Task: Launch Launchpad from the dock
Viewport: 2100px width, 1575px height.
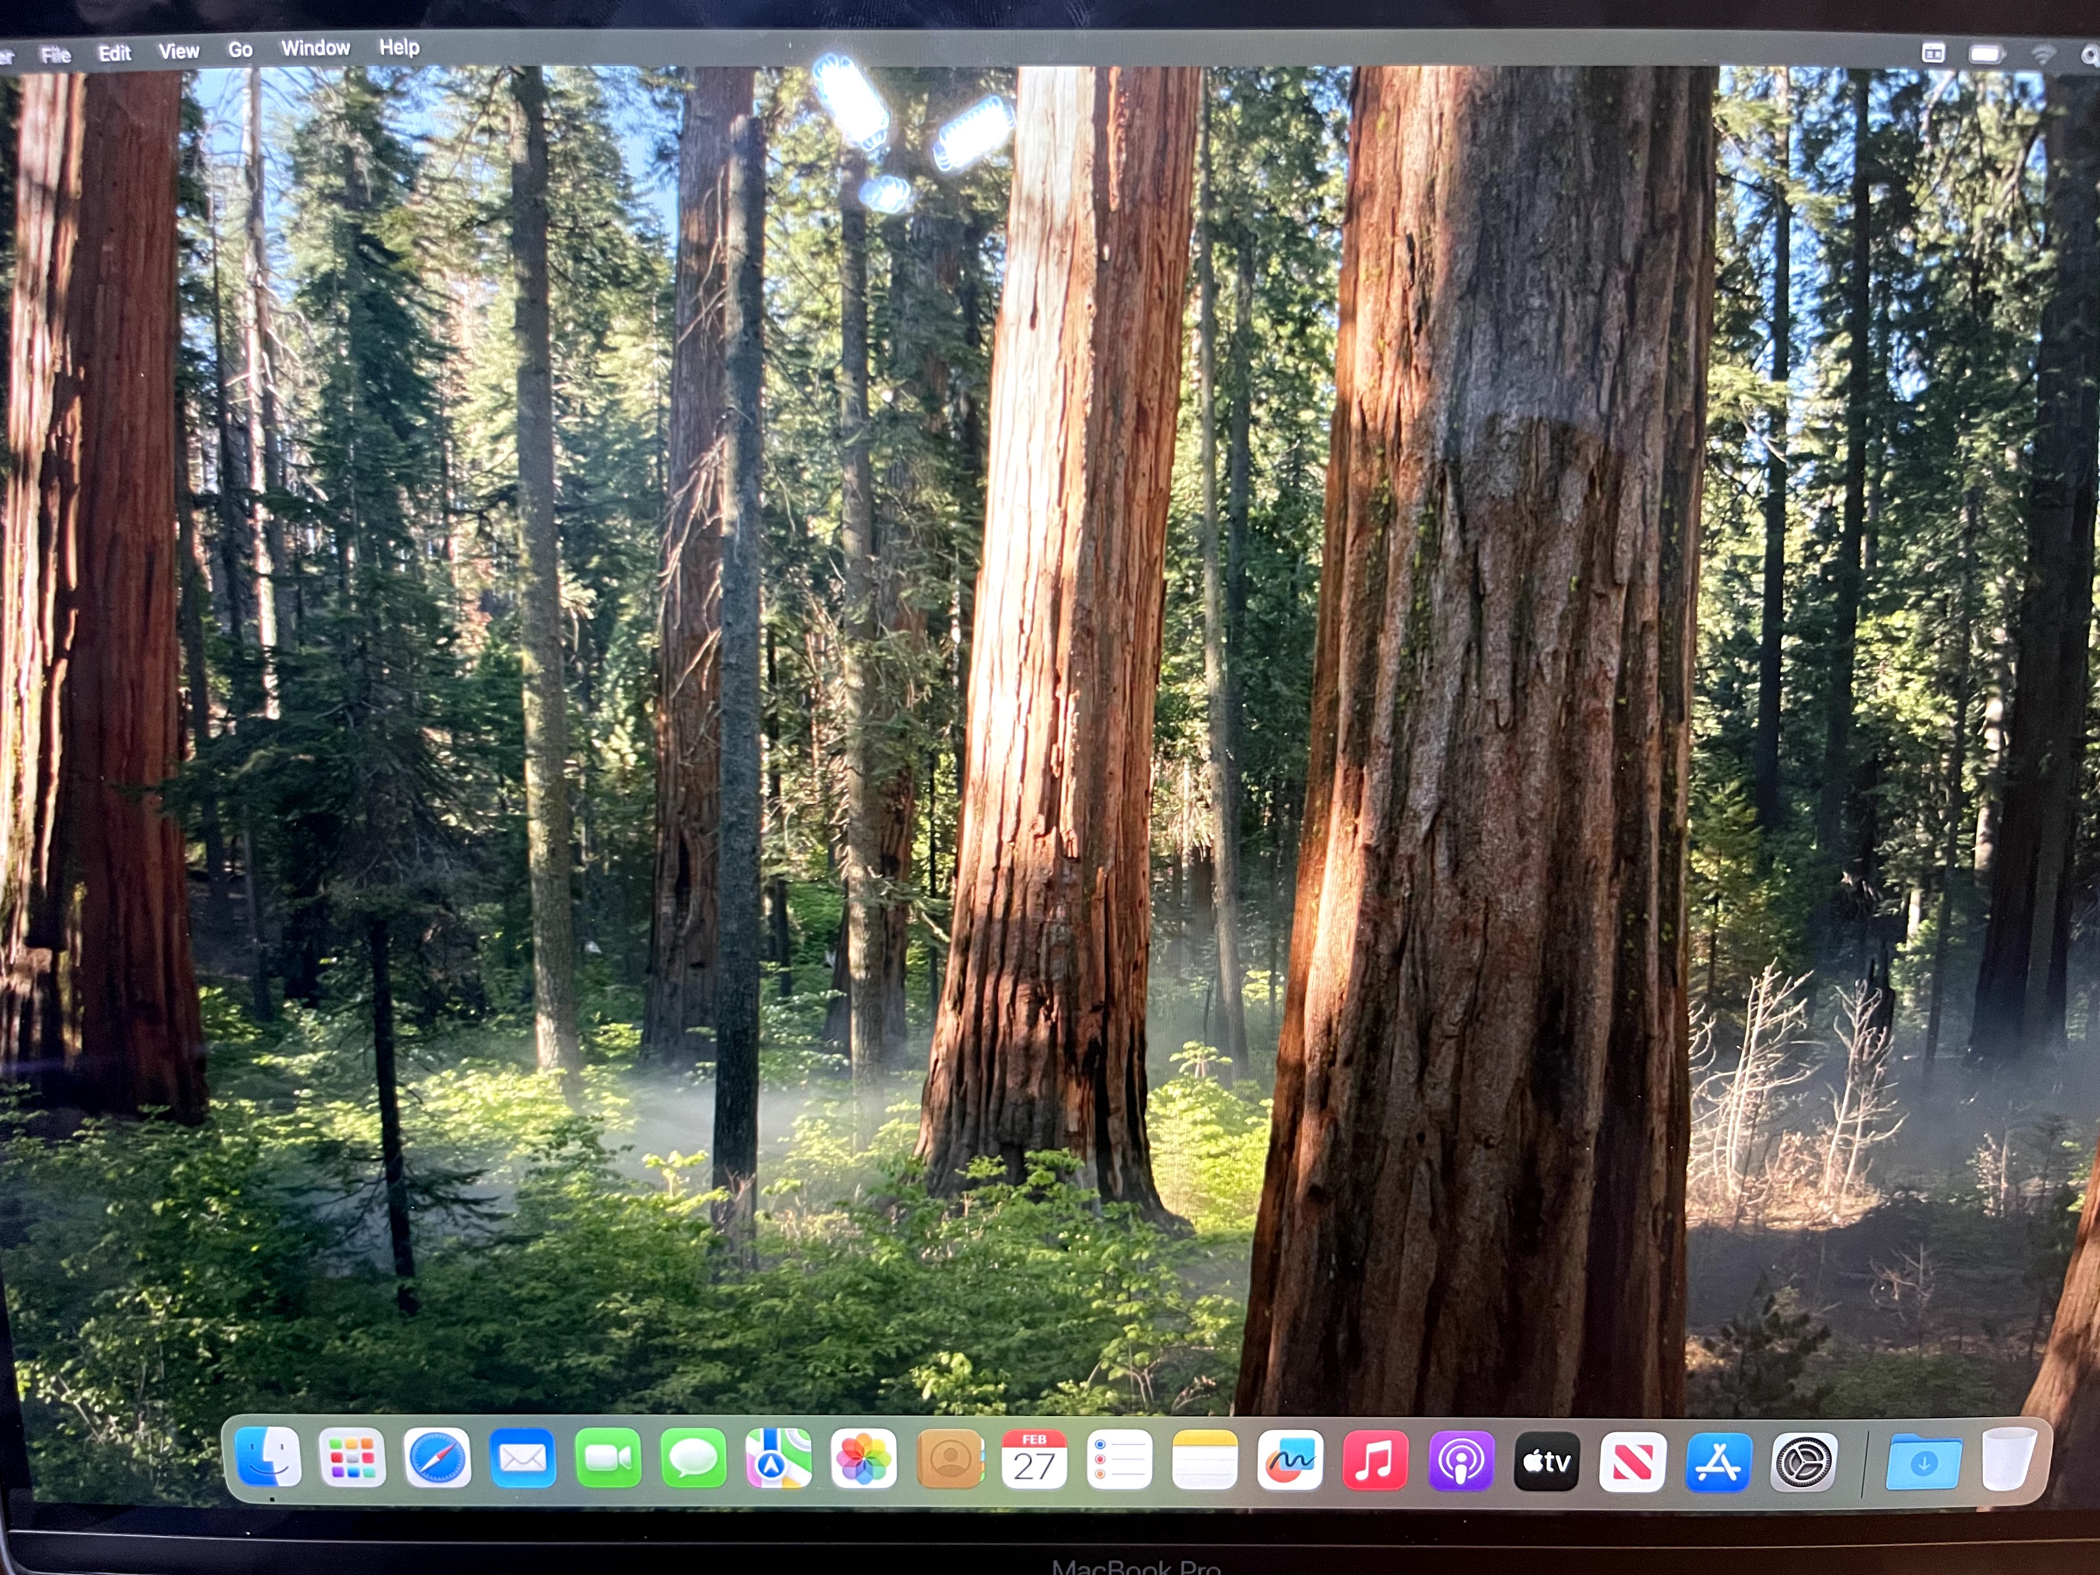Action: 352,1457
